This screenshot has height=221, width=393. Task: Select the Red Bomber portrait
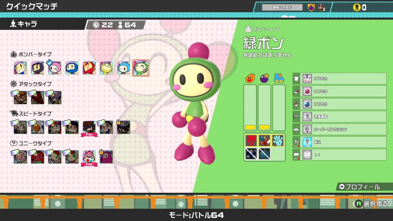point(89,68)
